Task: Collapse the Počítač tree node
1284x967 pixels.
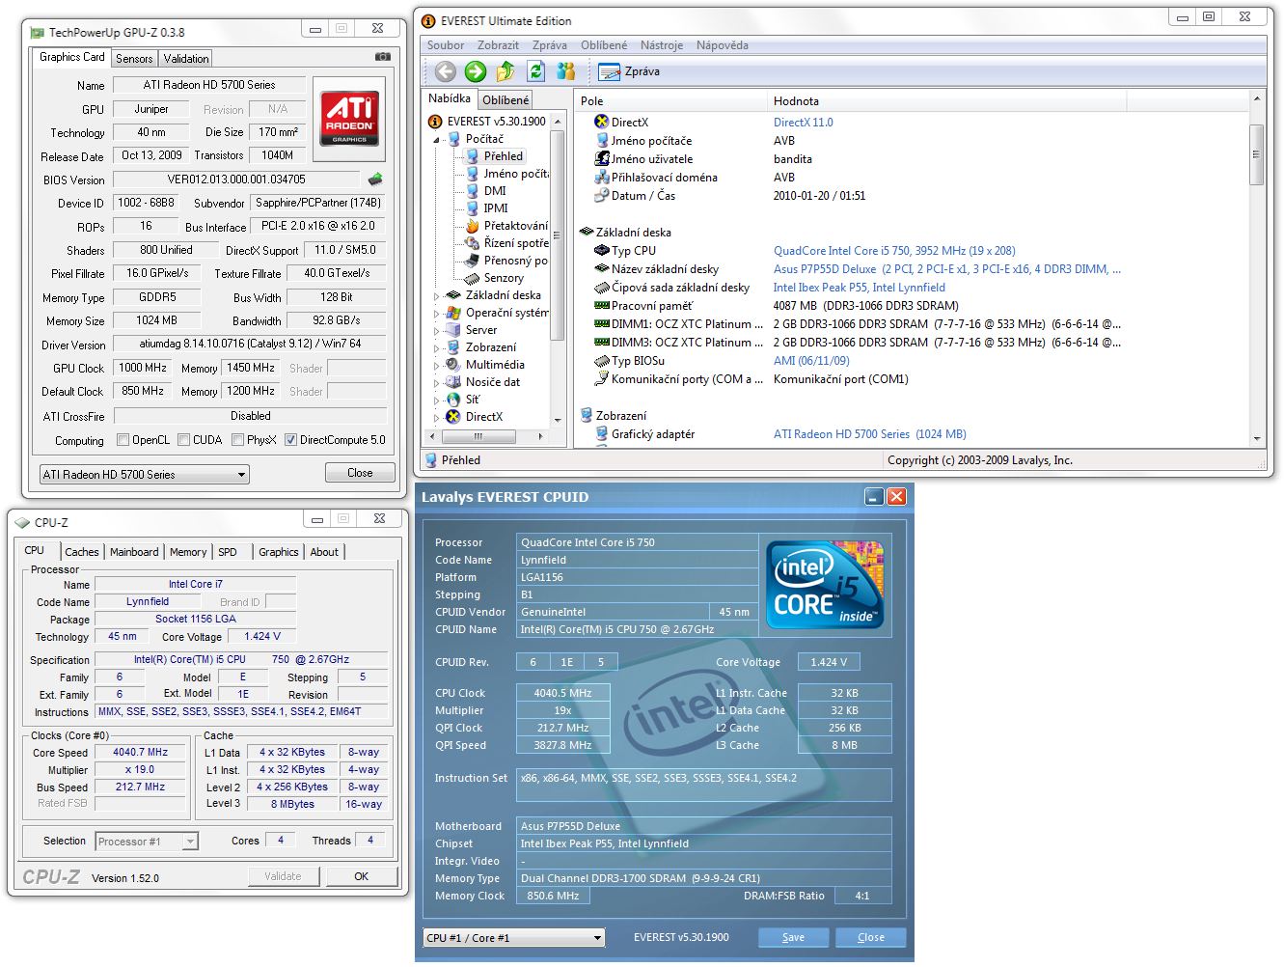Action: [436, 140]
